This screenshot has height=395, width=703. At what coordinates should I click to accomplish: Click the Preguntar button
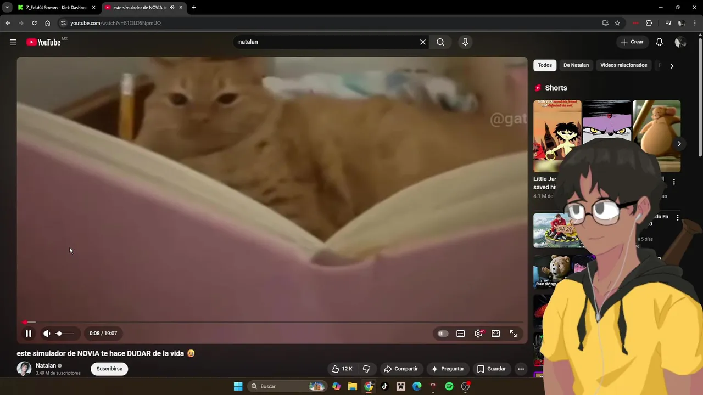pyautogui.click(x=448, y=369)
